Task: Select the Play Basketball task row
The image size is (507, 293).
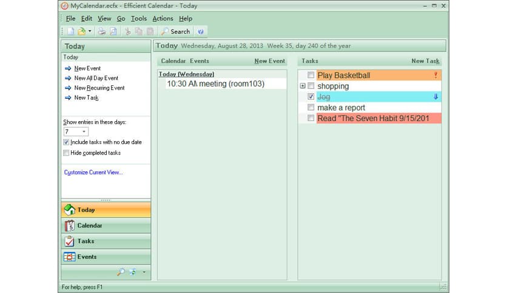Action: pyautogui.click(x=379, y=75)
